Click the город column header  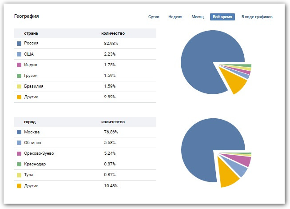tap(30, 122)
